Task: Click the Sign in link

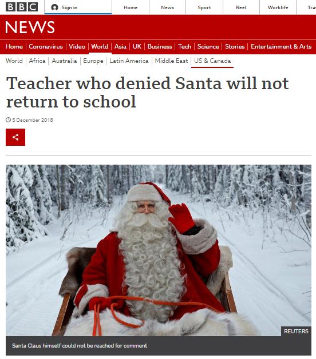Action: [x=69, y=7]
